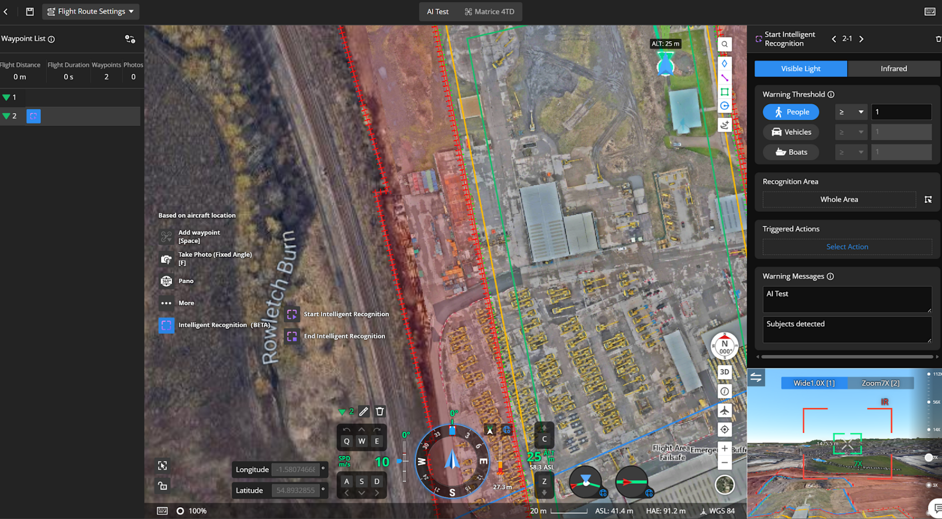Select Wide1.0X camera tab
Screen dimensions: 942x519
814,383
